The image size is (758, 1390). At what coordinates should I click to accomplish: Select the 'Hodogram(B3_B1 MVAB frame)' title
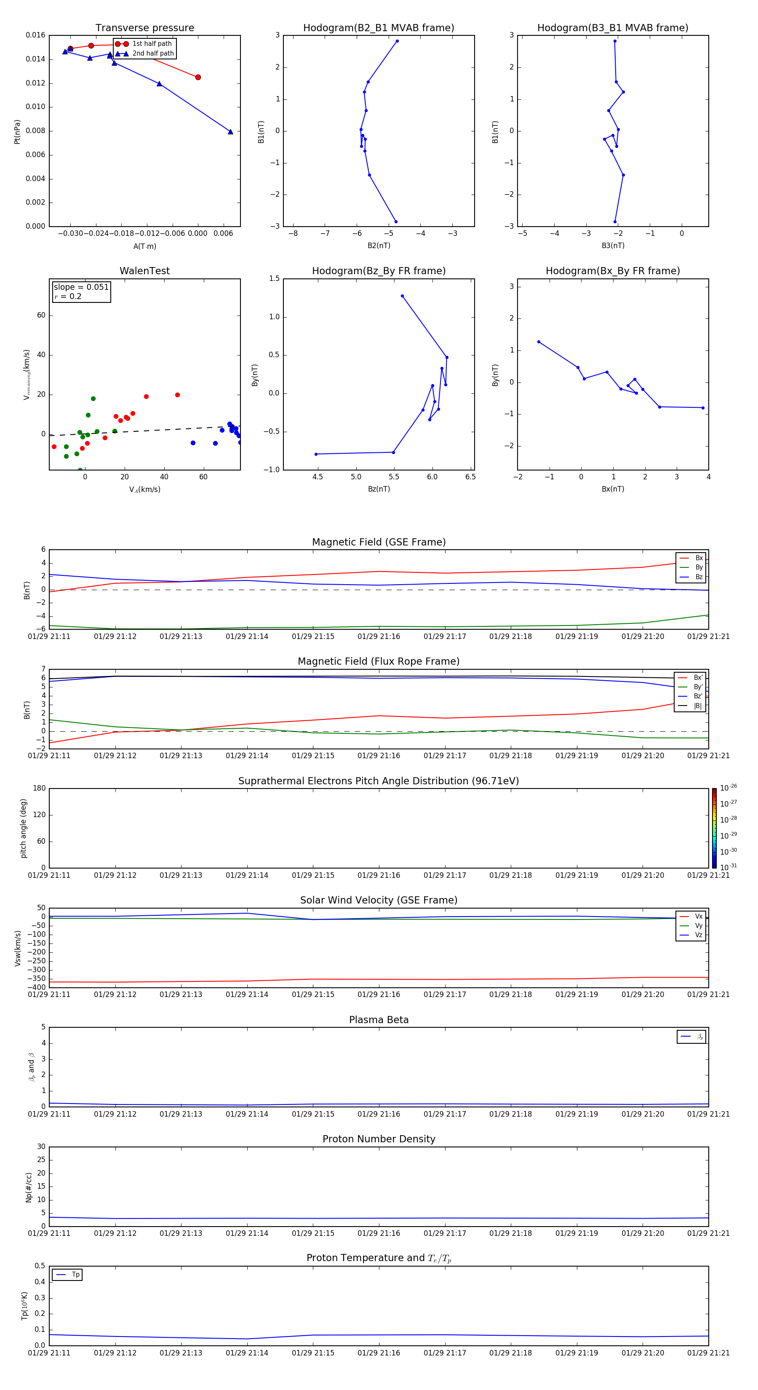(x=613, y=28)
